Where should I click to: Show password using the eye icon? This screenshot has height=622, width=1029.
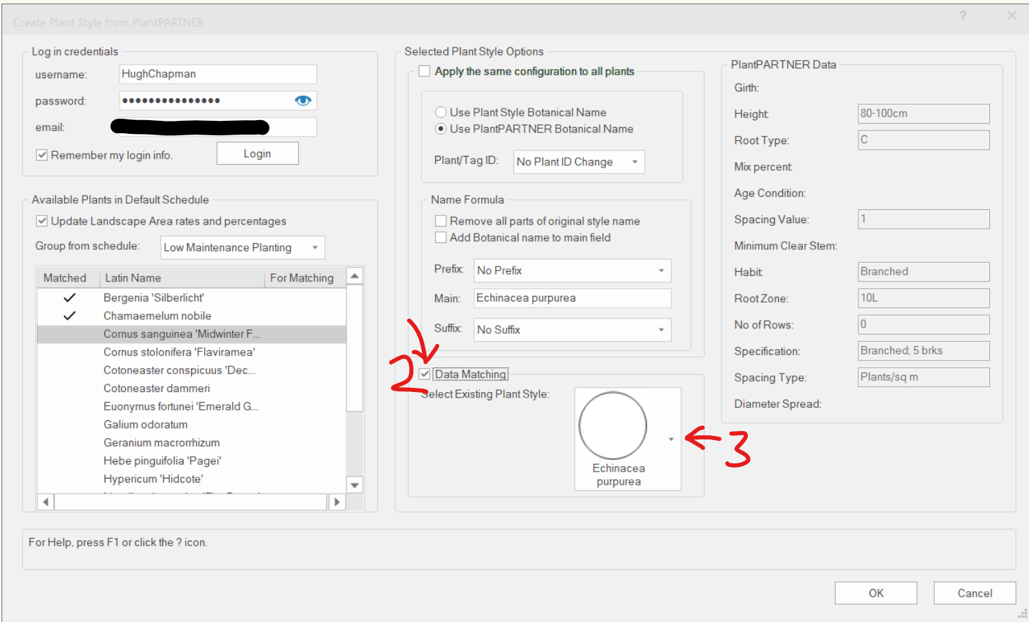pos(302,101)
